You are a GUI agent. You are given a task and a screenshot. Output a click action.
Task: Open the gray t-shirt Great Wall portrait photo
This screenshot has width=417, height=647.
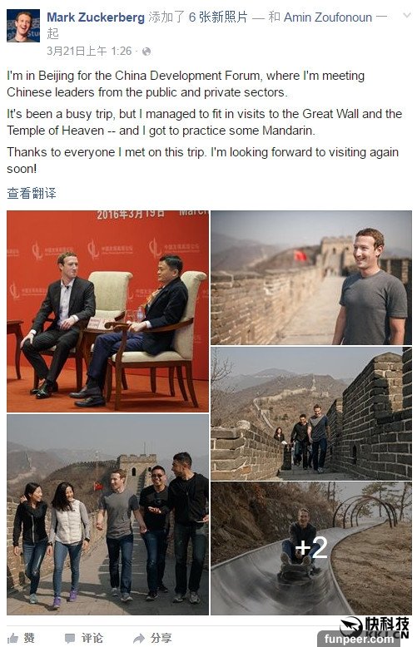click(x=311, y=278)
